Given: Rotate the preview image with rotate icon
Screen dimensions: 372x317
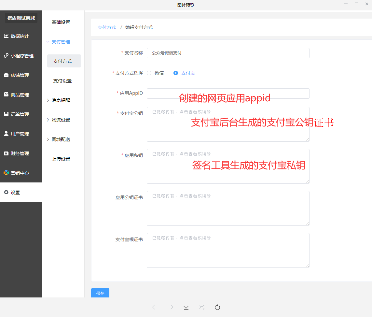Looking at the screenshot, I should point(217,307).
